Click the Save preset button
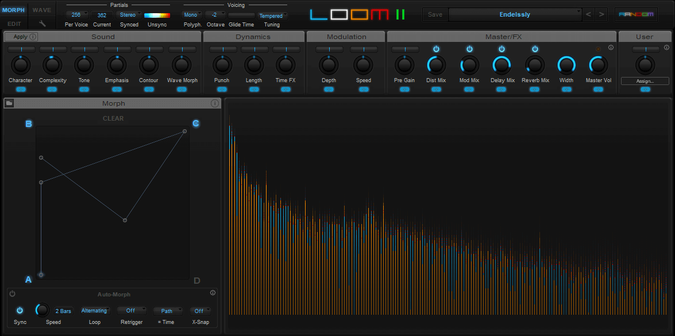675x336 pixels. pyautogui.click(x=435, y=14)
